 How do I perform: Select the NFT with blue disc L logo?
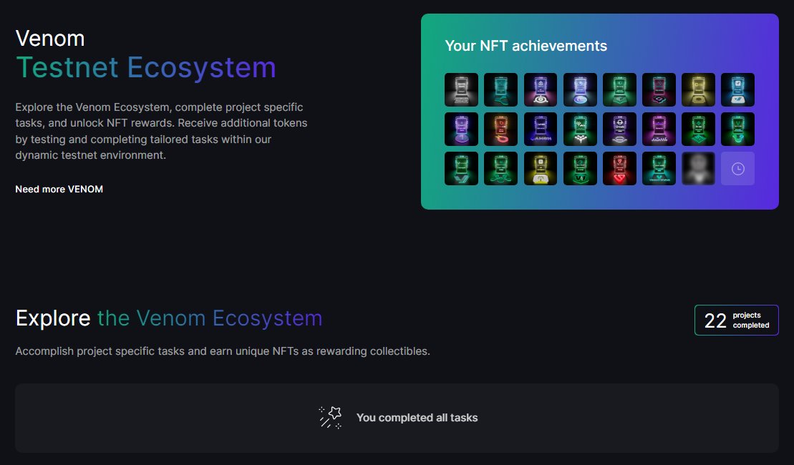(580, 89)
